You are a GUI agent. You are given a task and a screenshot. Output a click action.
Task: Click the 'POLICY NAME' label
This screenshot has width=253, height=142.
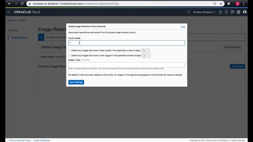click(74, 38)
